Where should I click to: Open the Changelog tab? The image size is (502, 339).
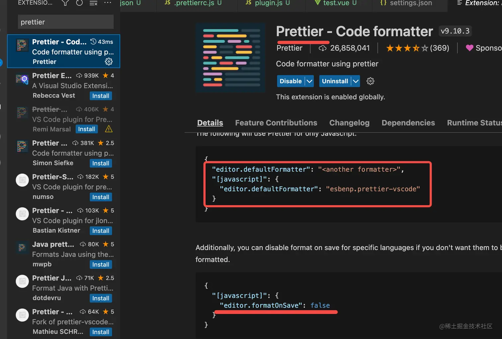pyautogui.click(x=349, y=123)
